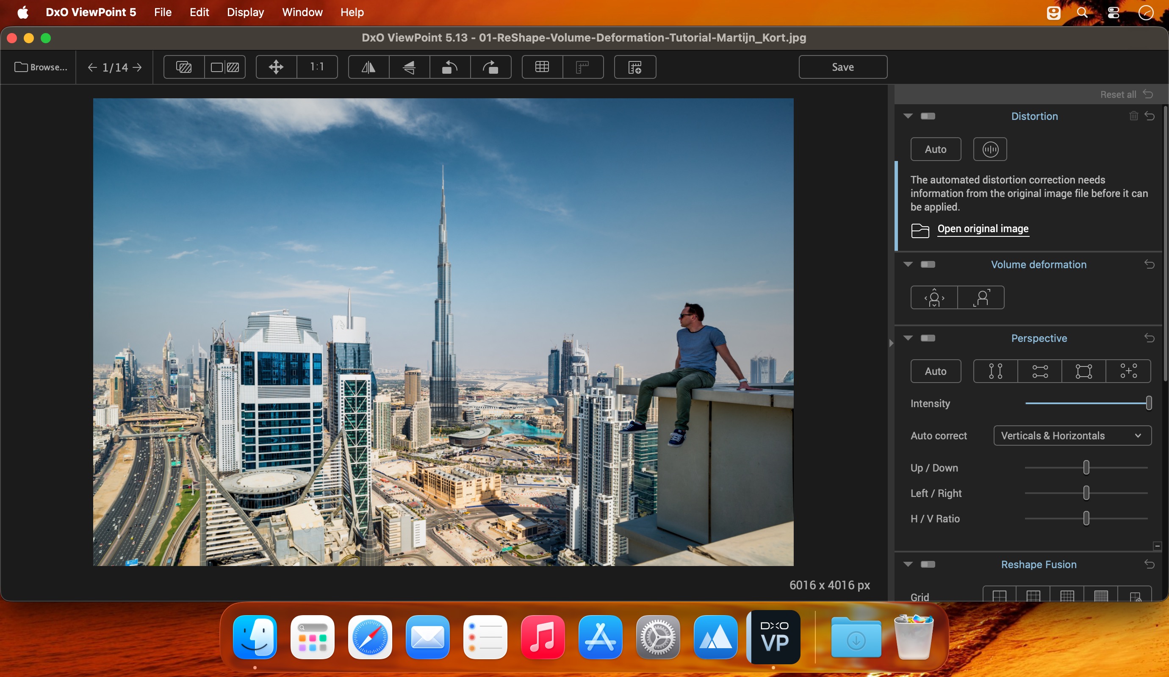Image resolution: width=1169 pixels, height=677 pixels.
Task: Toggle the Perspective correction switch
Action: [928, 338]
